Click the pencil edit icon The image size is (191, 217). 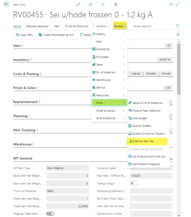point(78,5)
